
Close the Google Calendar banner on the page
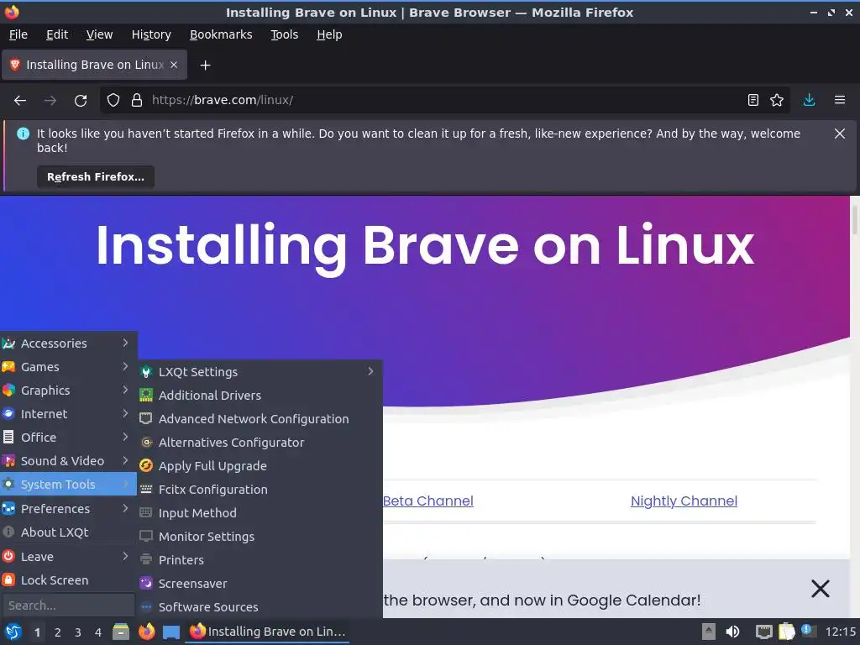click(821, 589)
